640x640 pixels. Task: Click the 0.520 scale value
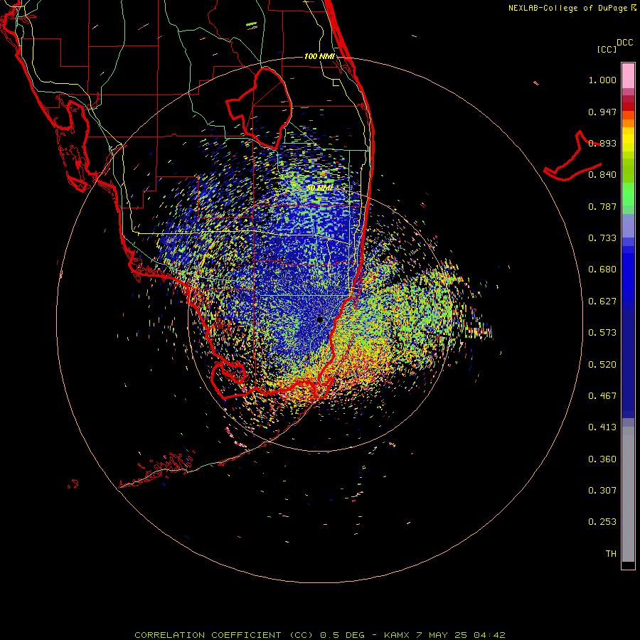click(602, 365)
